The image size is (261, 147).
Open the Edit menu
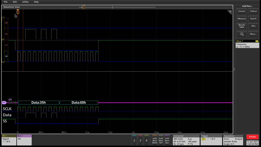15,2
